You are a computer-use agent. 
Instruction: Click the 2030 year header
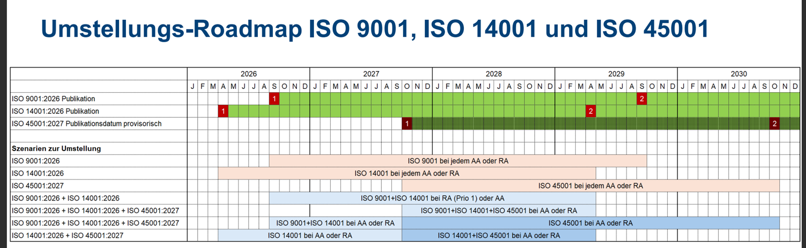(x=738, y=74)
